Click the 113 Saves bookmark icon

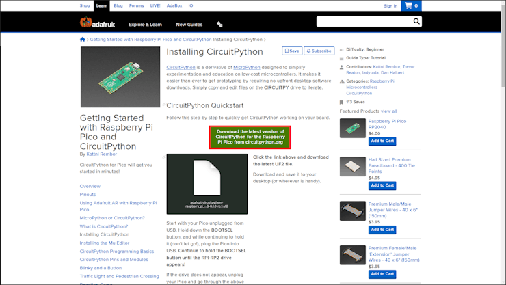pyautogui.click(x=341, y=103)
